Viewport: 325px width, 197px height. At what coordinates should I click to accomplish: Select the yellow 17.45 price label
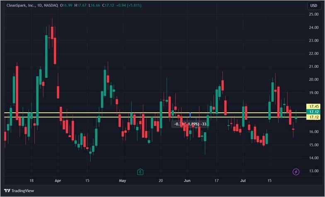(x=314, y=106)
